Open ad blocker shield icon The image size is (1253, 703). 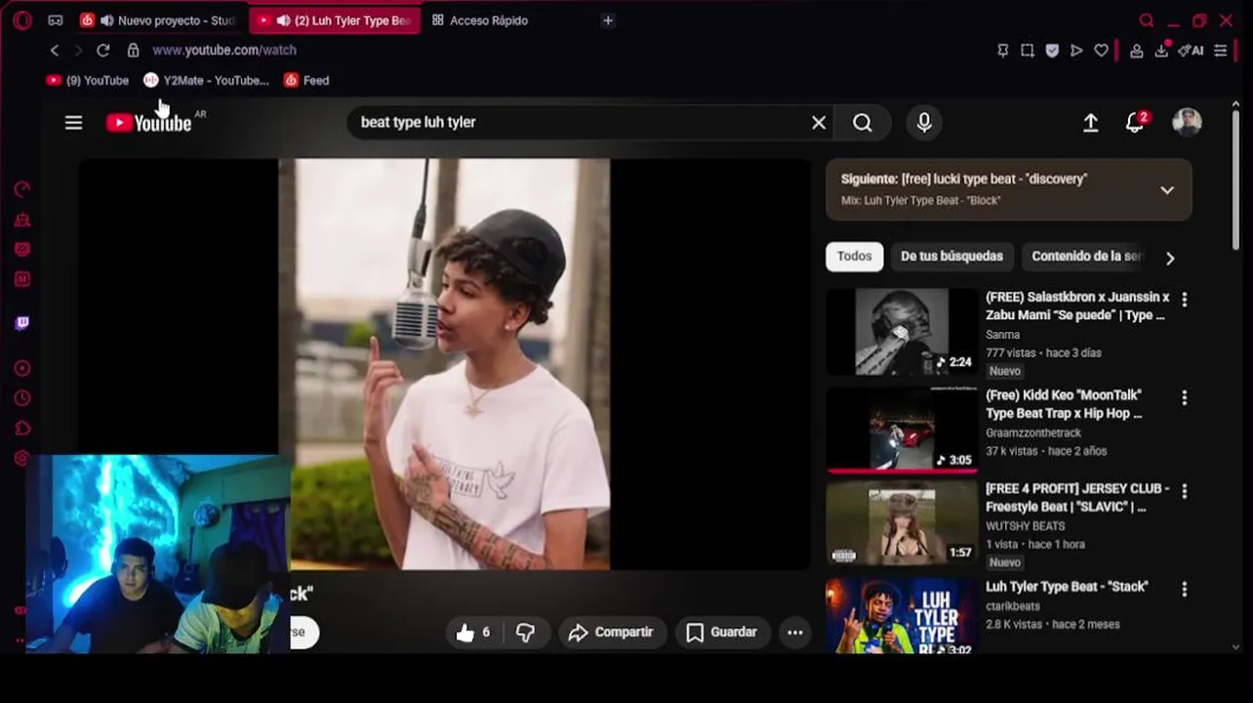[x=1052, y=50]
